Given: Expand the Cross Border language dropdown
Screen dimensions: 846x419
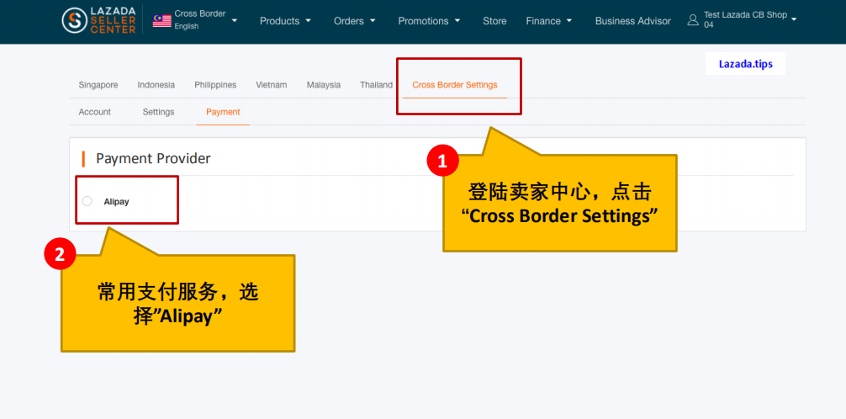Looking at the screenshot, I should [234, 21].
